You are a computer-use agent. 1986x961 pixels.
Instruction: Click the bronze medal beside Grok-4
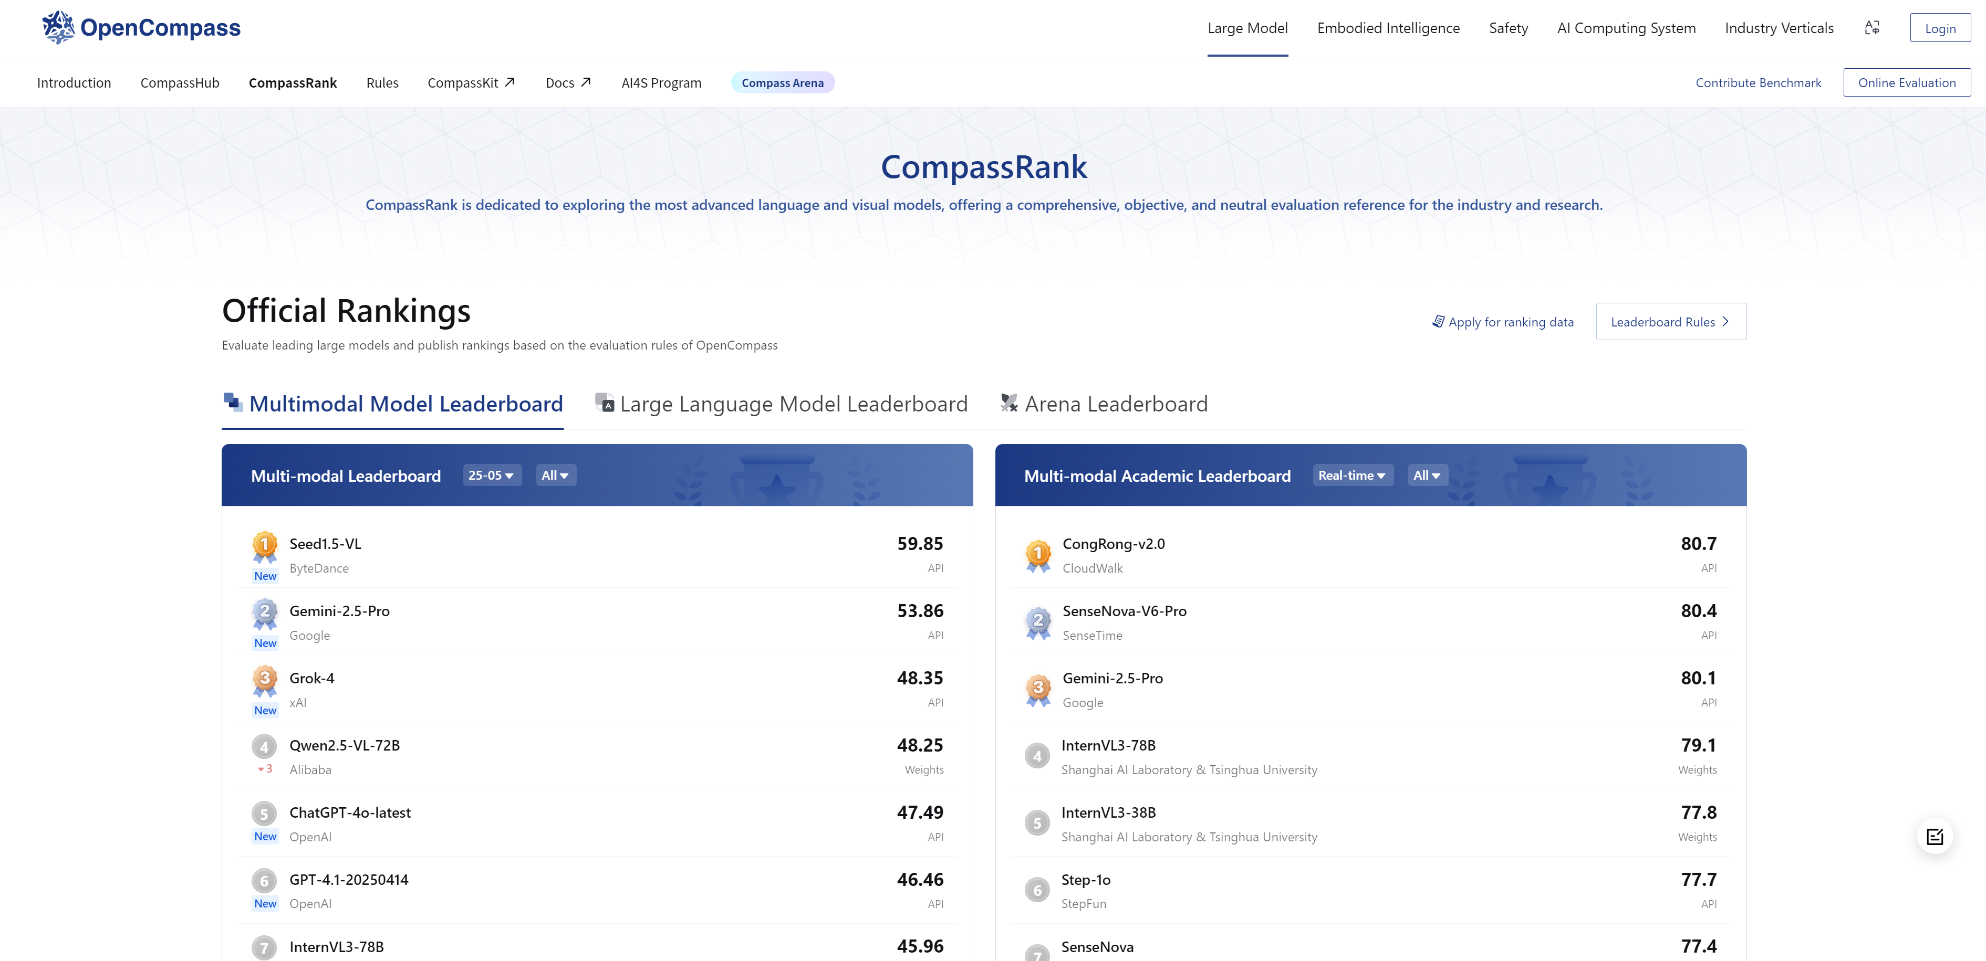pyautogui.click(x=264, y=681)
